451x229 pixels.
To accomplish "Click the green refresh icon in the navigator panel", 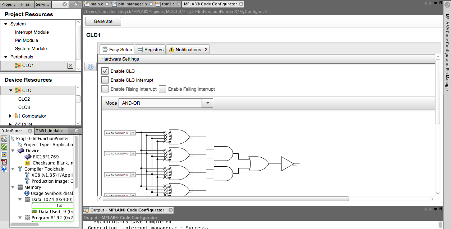I will coord(4,147).
